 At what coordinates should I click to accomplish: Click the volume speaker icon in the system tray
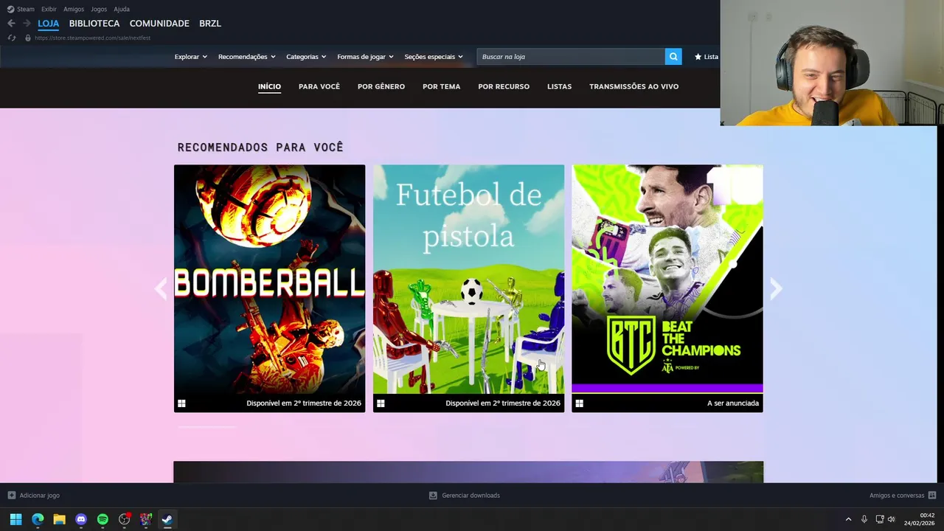[x=892, y=519]
